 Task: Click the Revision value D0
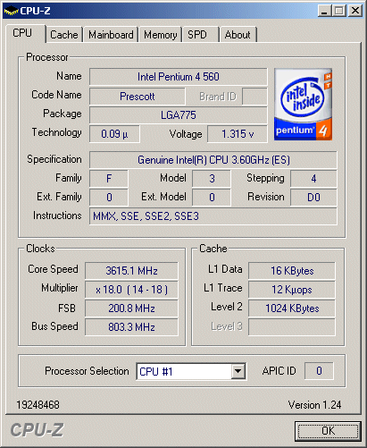[313, 198]
